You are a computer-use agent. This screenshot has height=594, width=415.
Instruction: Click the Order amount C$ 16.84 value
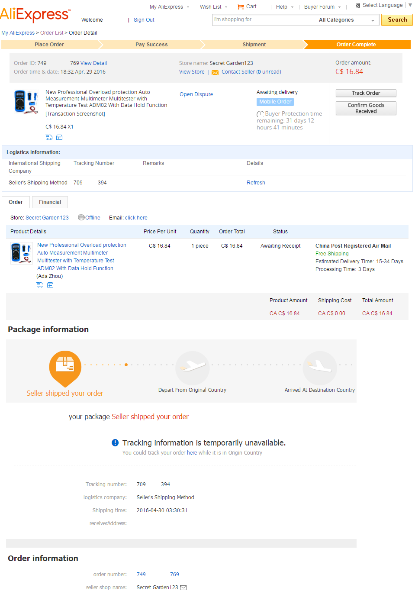349,72
